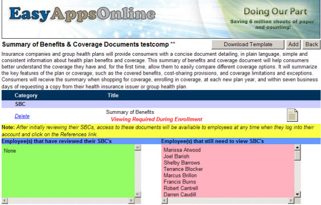The width and height of the screenshot is (321, 205).
Task: Click the 'Employee(s) that still need to view SBC's' heading
Action: click(x=212, y=141)
